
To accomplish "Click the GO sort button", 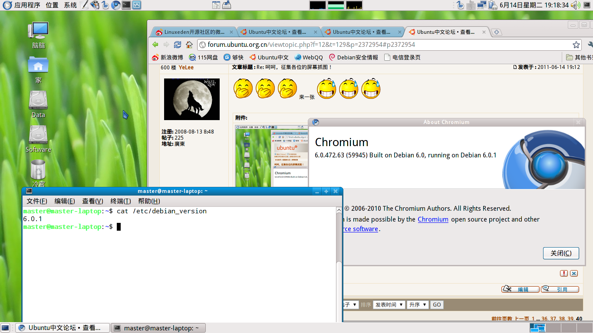I will (437, 305).
